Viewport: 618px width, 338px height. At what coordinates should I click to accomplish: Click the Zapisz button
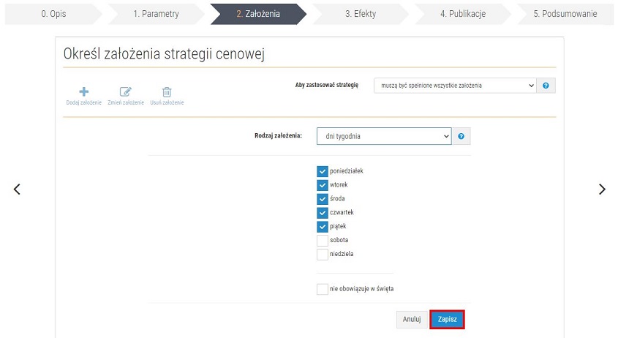(x=448, y=320)
